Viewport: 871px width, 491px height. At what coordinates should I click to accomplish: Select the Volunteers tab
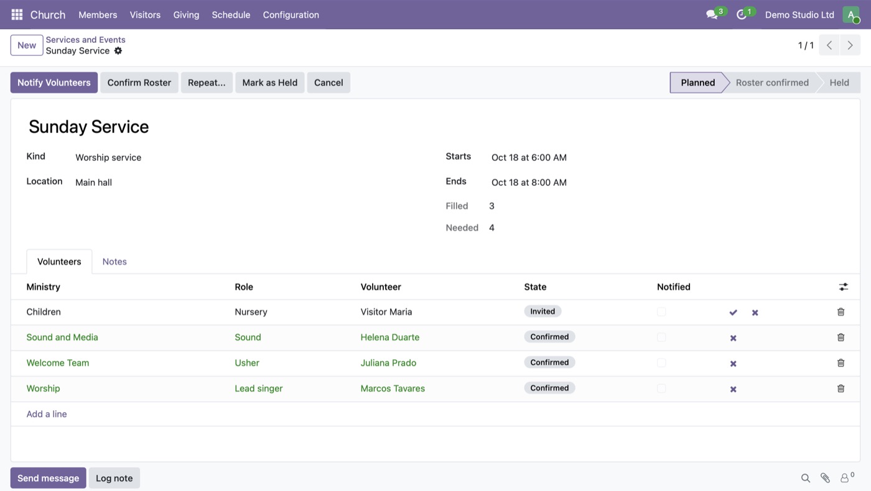point(59,262)
